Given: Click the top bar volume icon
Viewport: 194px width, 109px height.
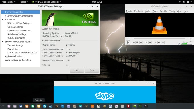Looking at the screenshot, I should [x=184, y=2].
